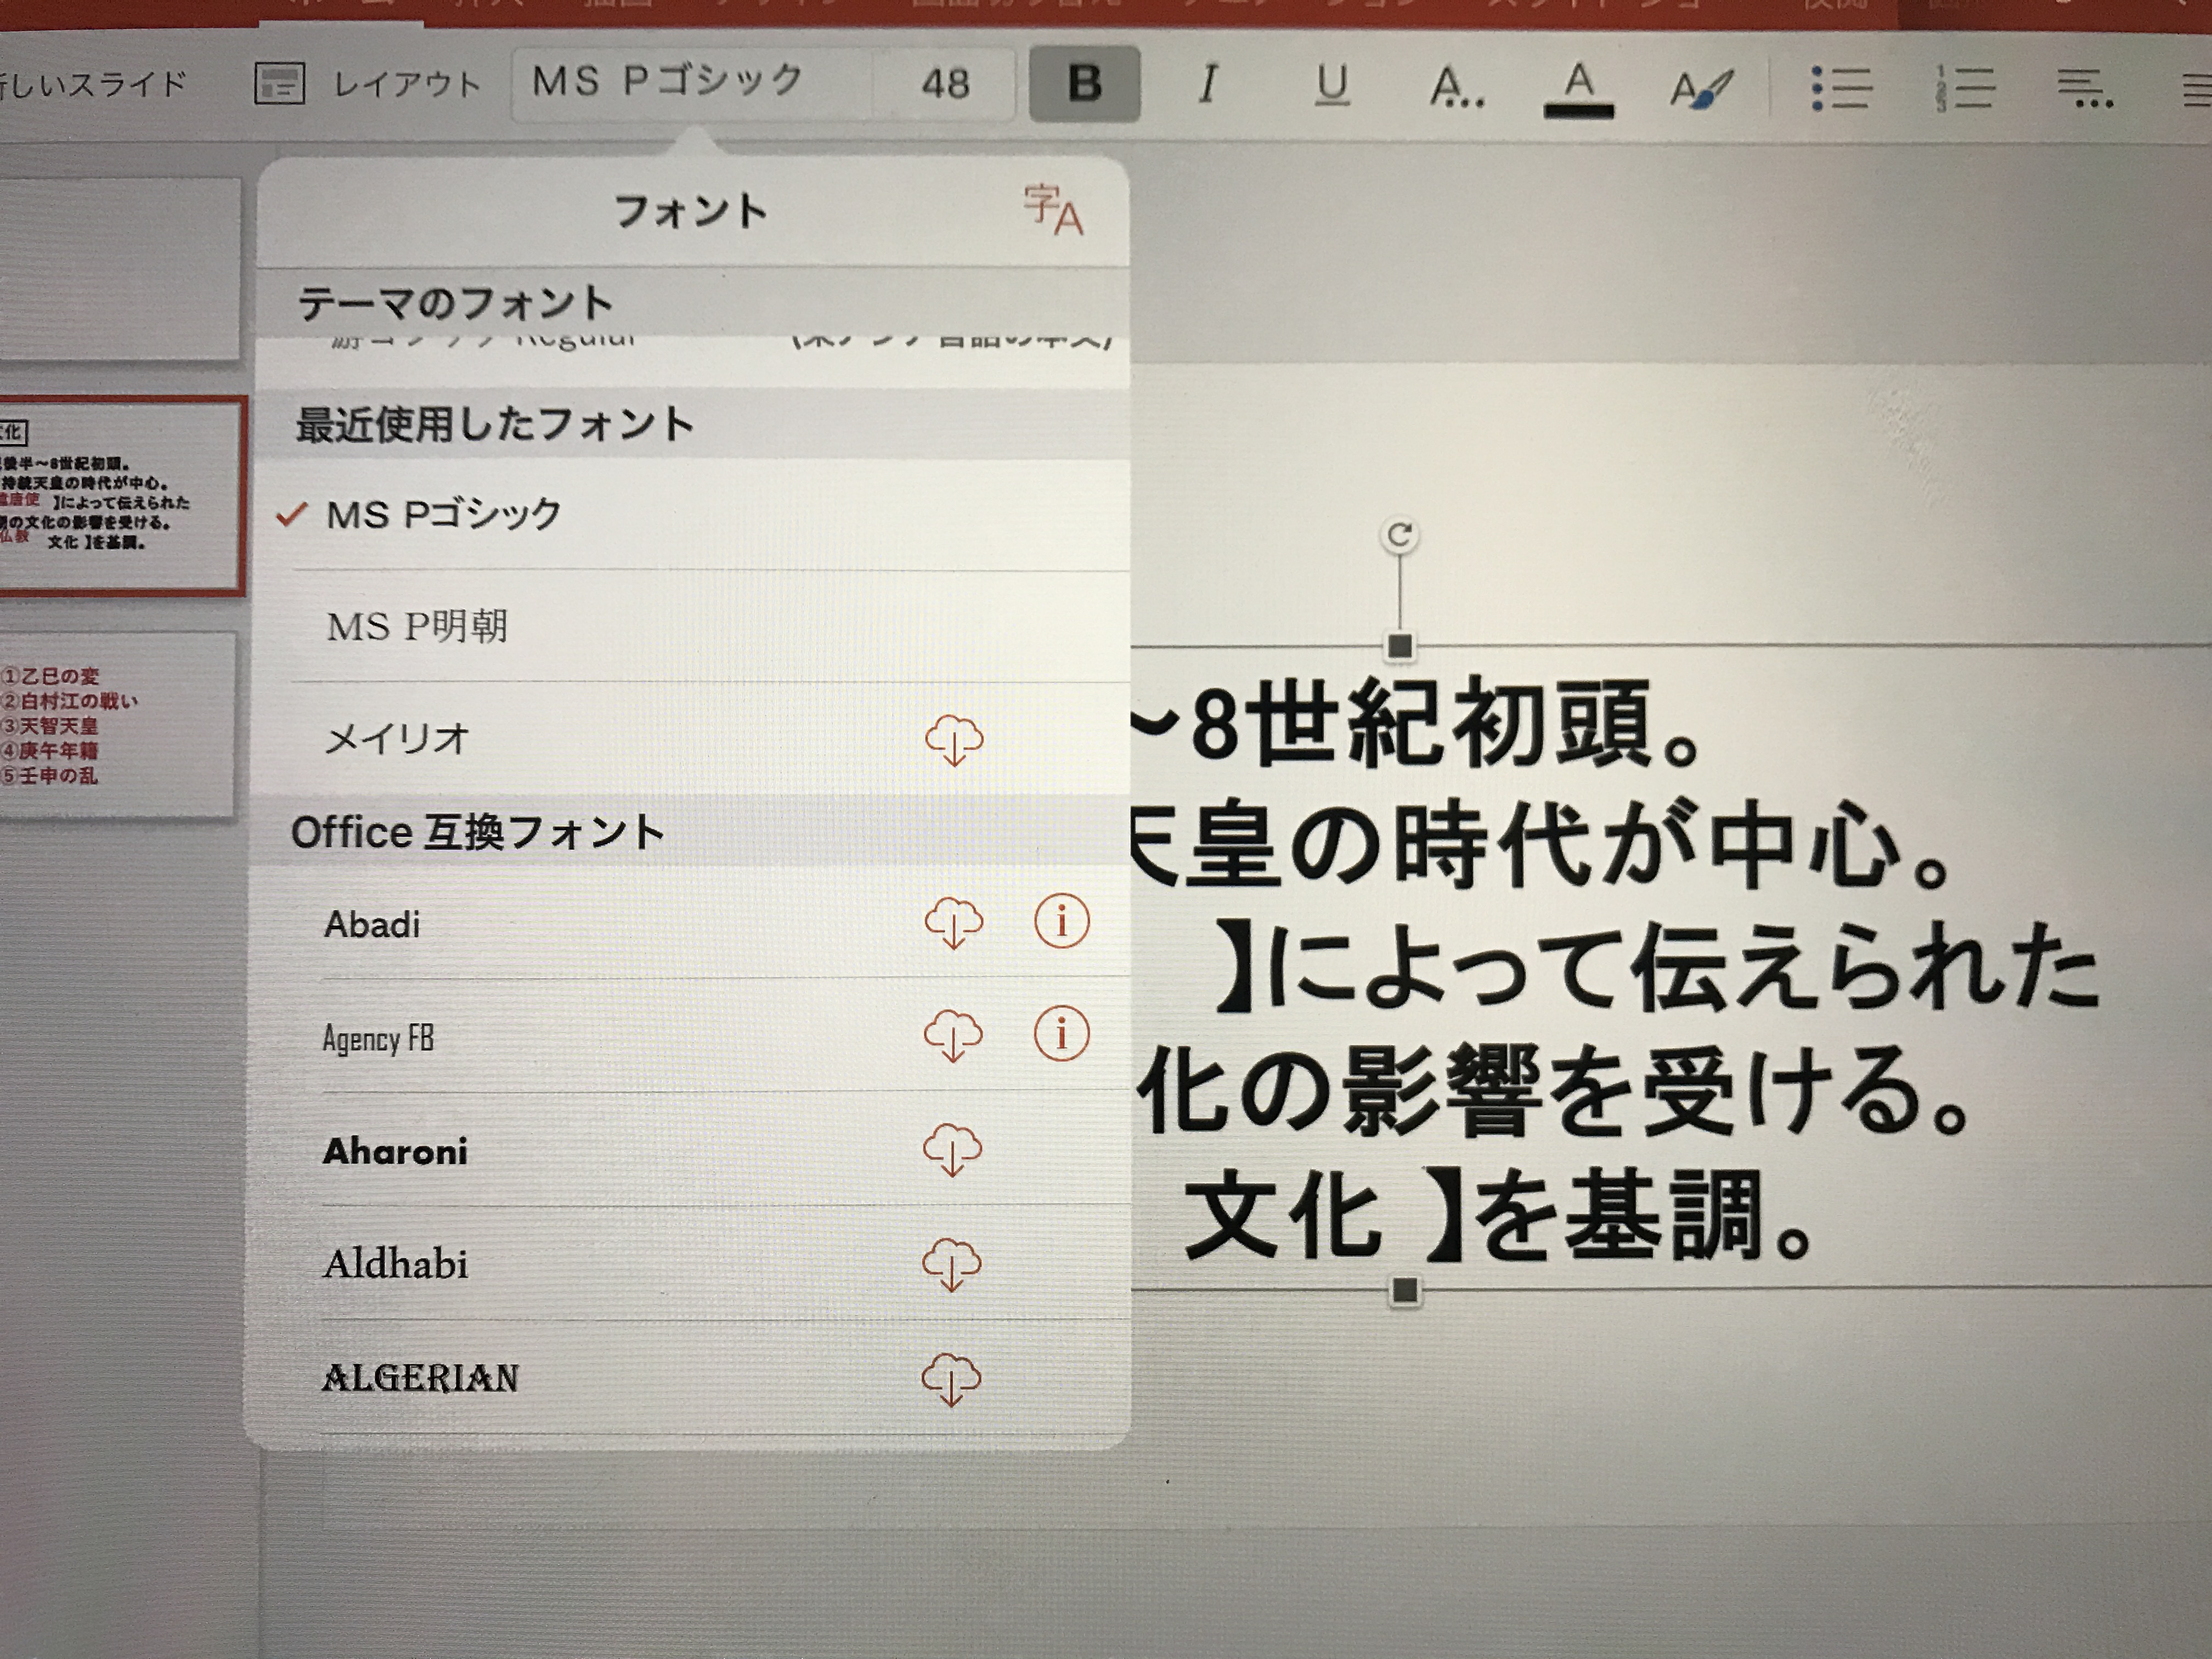The width and height of the screenshot is (2212, 1659).
Task: Select MS P明朝 font
Action: pyautogui.click(x=418, y=627)
